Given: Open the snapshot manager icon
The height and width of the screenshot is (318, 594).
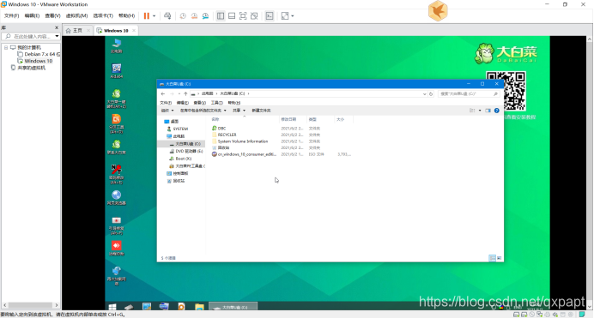Looking at the screenshot, I should pyautogui.click(x=205, y=16).
